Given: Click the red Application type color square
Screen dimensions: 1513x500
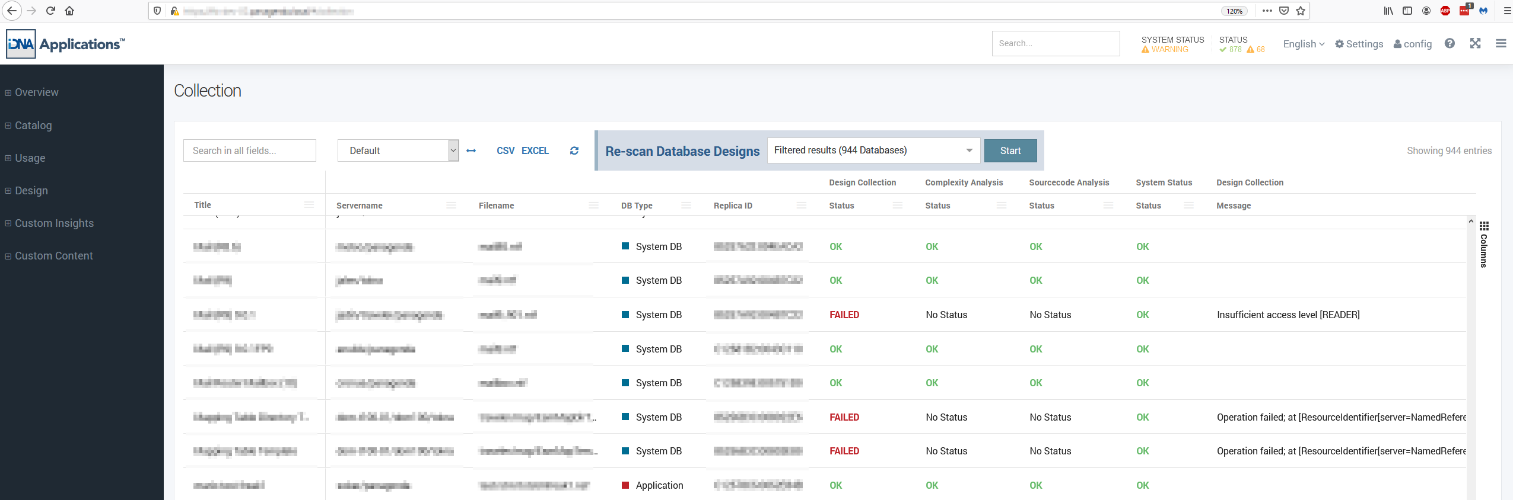Looking at the screenshot, I should [x=625, y=485].
